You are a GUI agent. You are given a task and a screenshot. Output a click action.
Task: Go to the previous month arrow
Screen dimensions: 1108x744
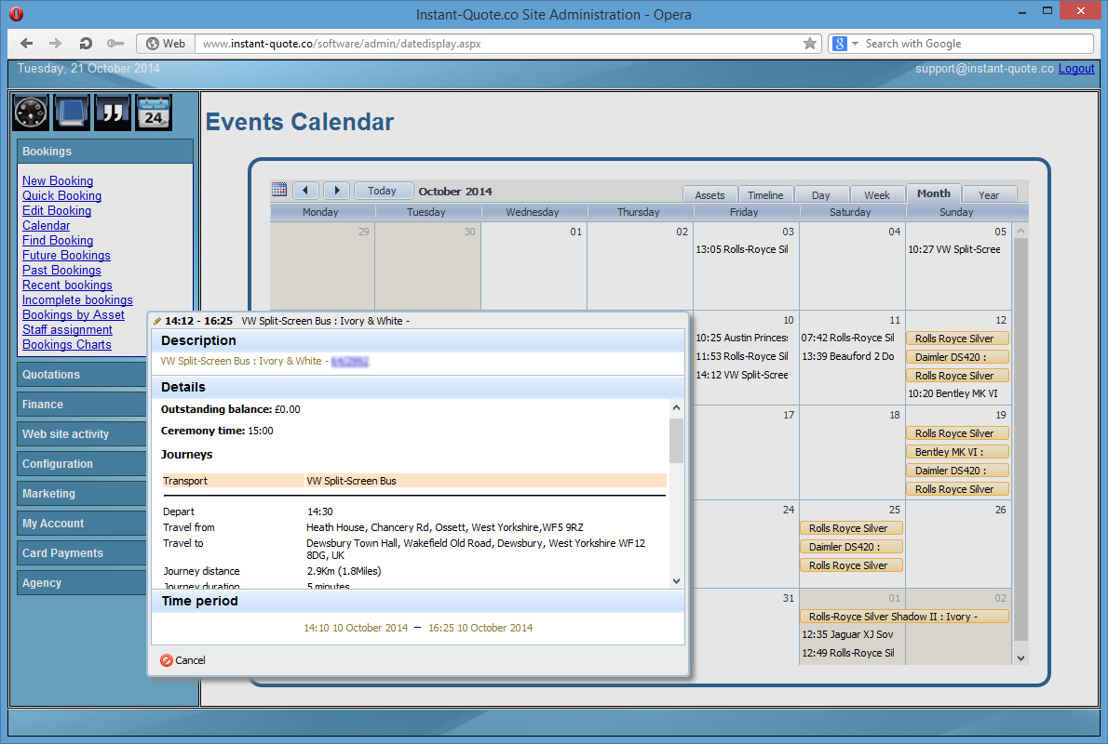[306, 191]
